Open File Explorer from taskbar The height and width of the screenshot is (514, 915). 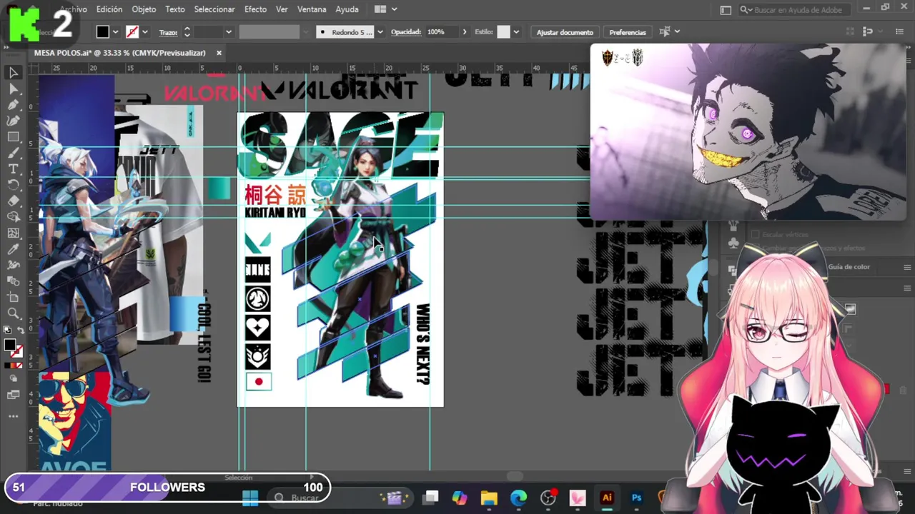489,498
